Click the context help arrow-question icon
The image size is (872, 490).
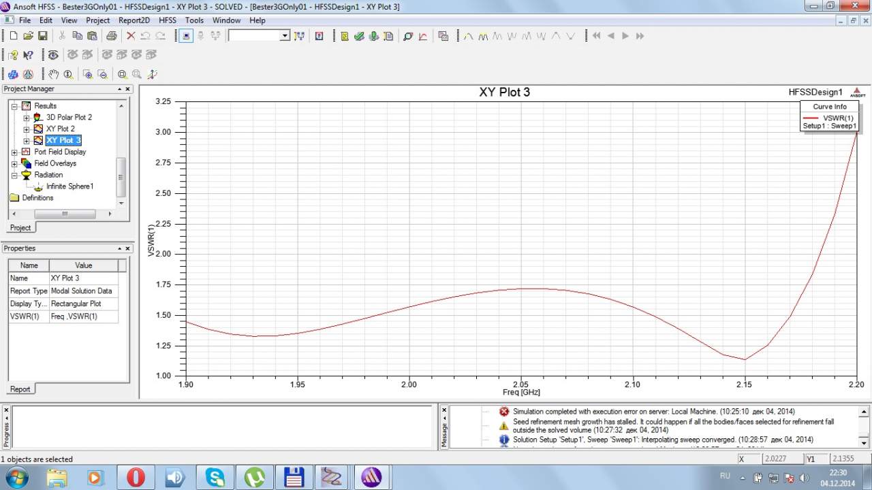click(28, 55)
